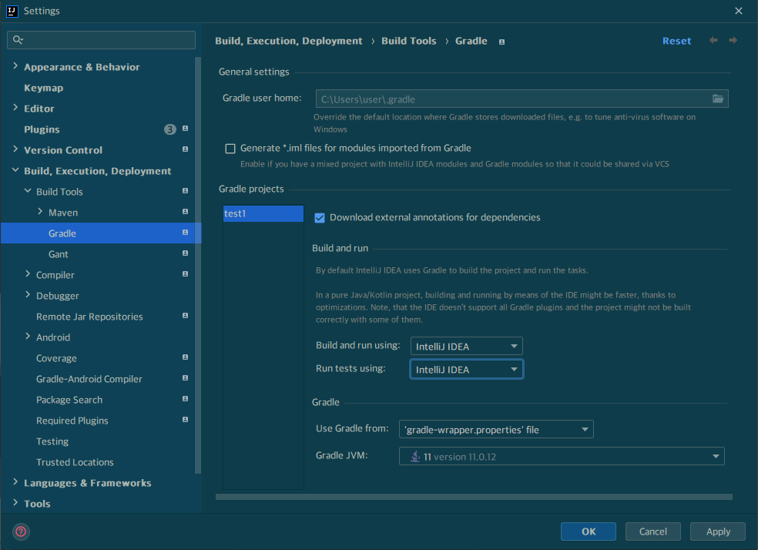Click the project-level icon on Maven row
Viewport: 758px width, 550px height.
pyautogui.click(x=185, y=212)
